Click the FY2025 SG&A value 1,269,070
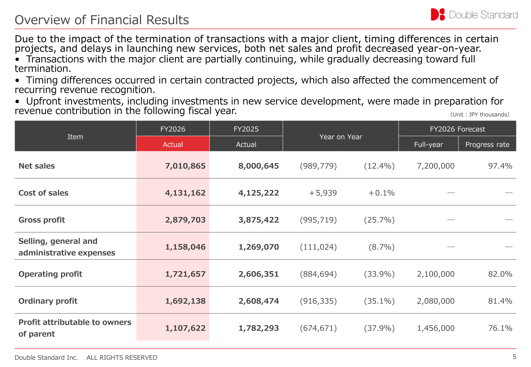 [259, 247]
